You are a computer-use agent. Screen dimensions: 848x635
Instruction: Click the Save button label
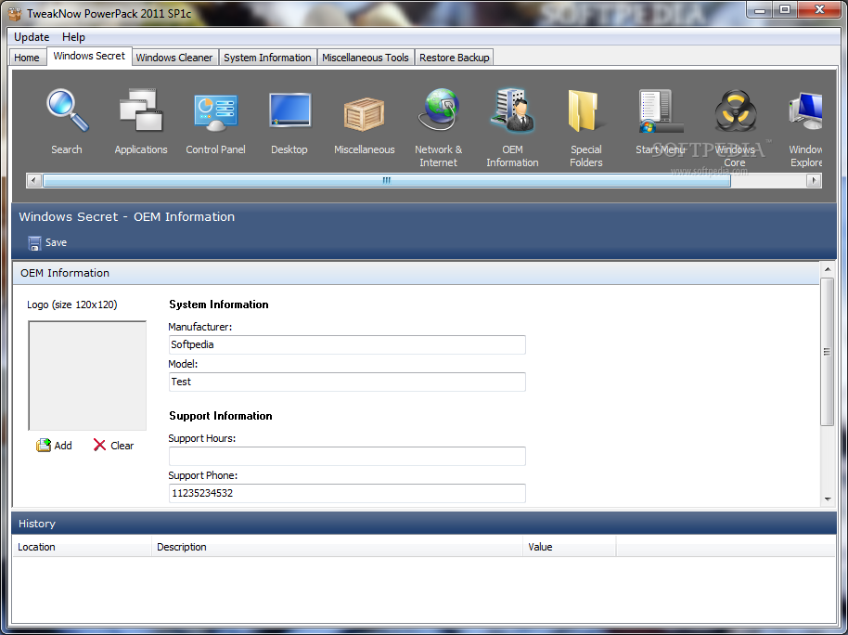click(57, 242)
